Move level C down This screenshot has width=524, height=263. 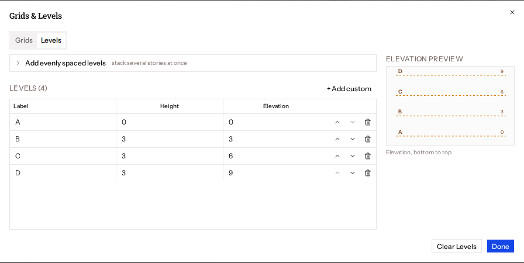352,156
